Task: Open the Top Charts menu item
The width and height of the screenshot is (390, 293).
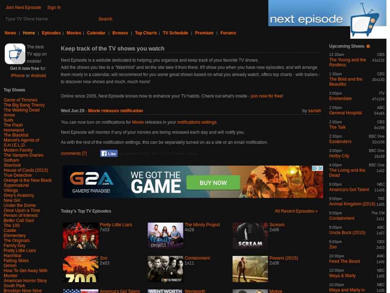Action: 146,33
